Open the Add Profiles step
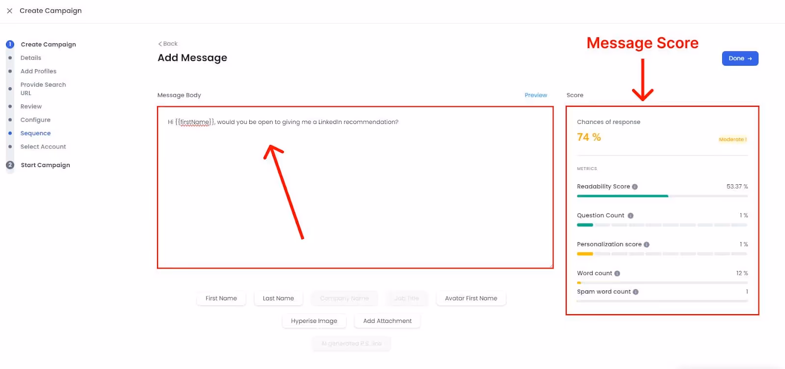The image size is (785, 369). pyautogui.click(x=38, y=71)
